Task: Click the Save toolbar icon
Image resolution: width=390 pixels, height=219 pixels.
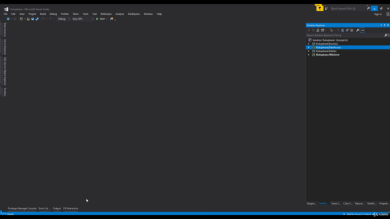Action: point(32,19)
